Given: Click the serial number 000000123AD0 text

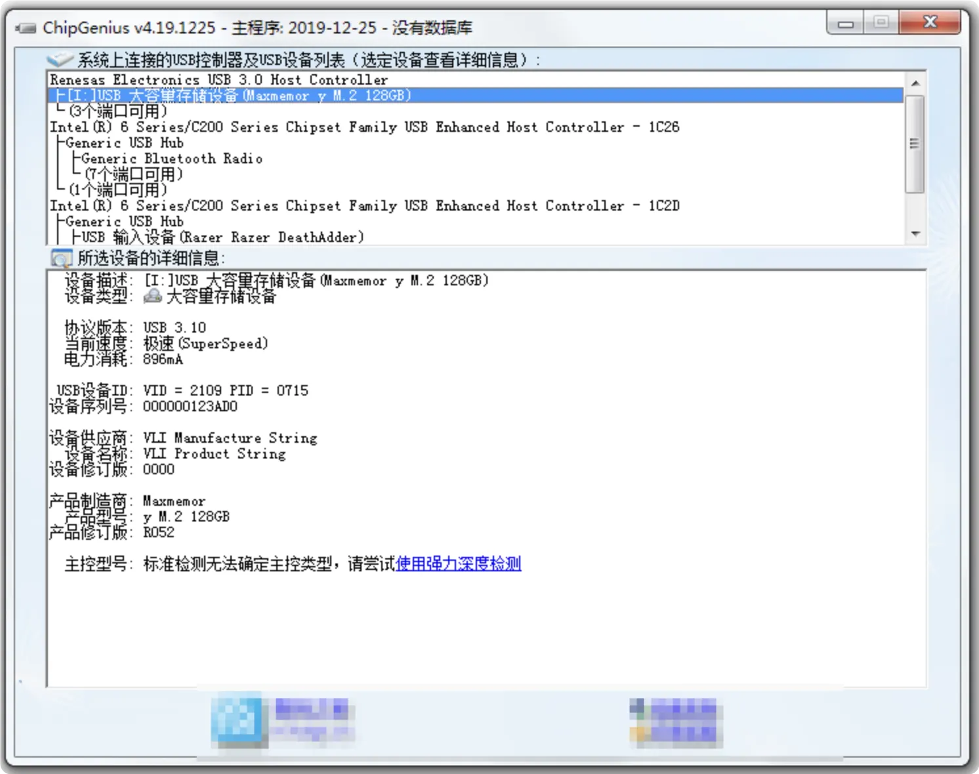Looking at the screenshot, I should [x=190, y=407].
